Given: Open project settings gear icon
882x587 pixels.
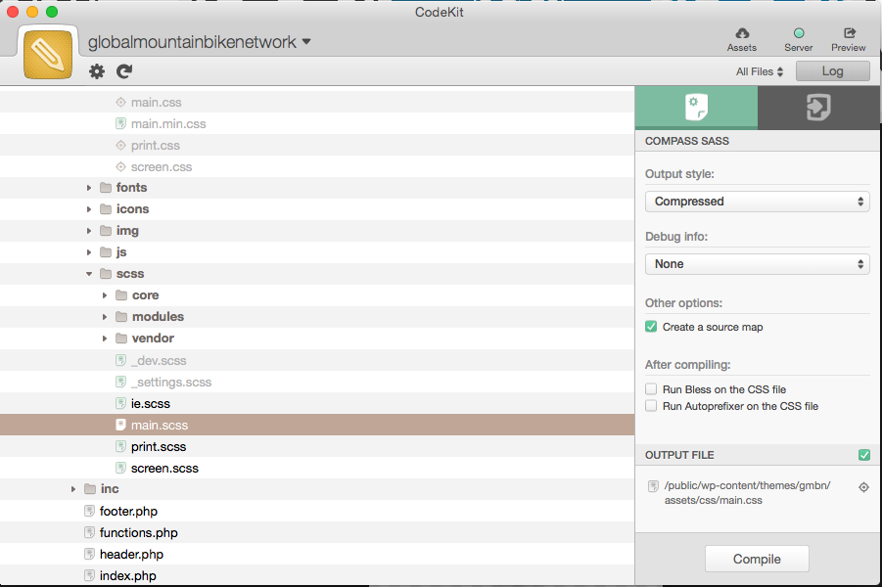Looking at the screenshot, I should pyautogui.click(x=97, y=71).
